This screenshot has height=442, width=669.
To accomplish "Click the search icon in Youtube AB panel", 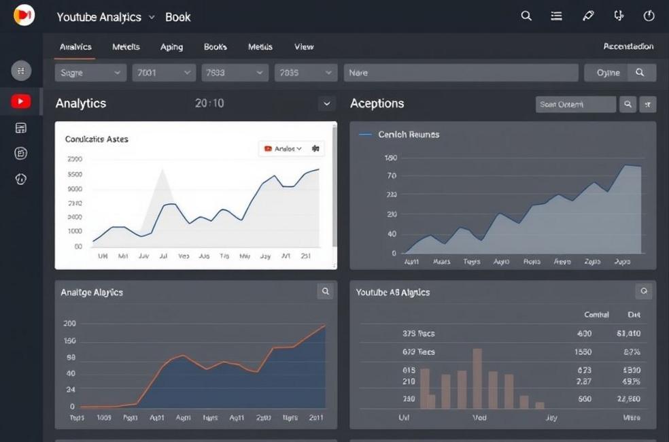I will click(x=644, y=292).
